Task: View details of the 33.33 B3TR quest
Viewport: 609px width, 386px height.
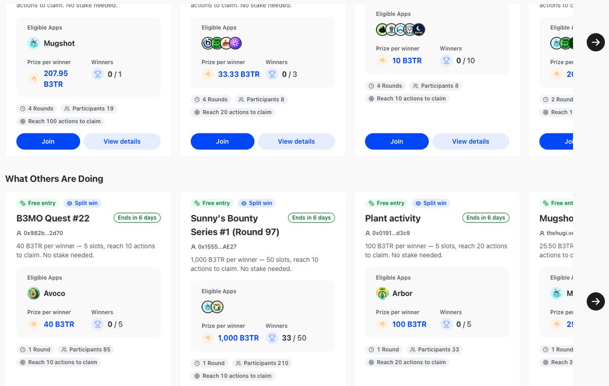Action: click(296, 142)
